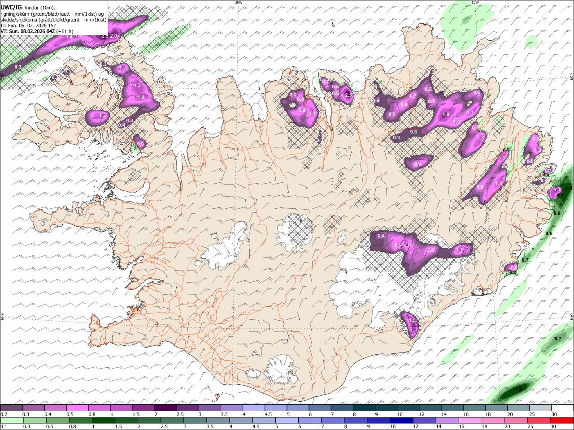Click the 20W longitude label
The height and width of the screenshot is (430, 574).
coord(239,2)
